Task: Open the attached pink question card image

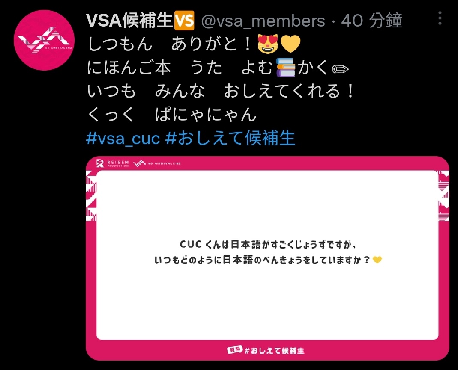Action: [267, 258]
